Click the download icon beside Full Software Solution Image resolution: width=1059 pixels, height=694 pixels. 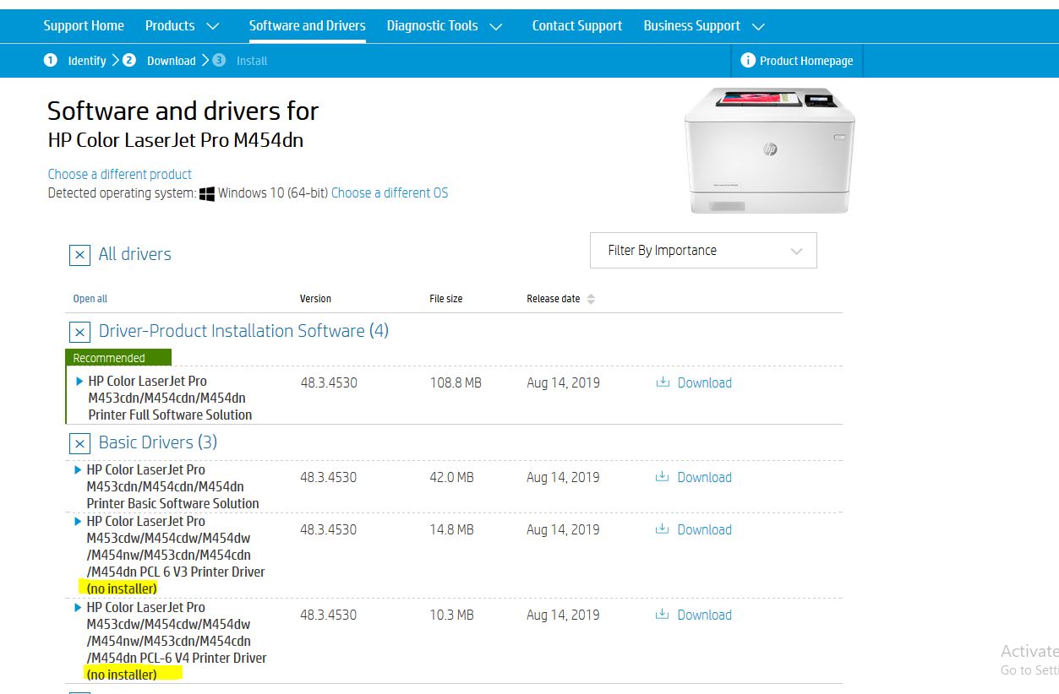point(663,382)
